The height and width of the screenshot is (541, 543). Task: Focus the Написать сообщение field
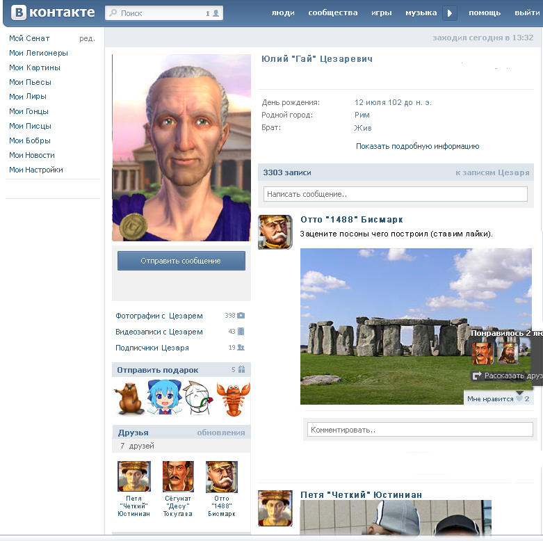tap(395, 194)
